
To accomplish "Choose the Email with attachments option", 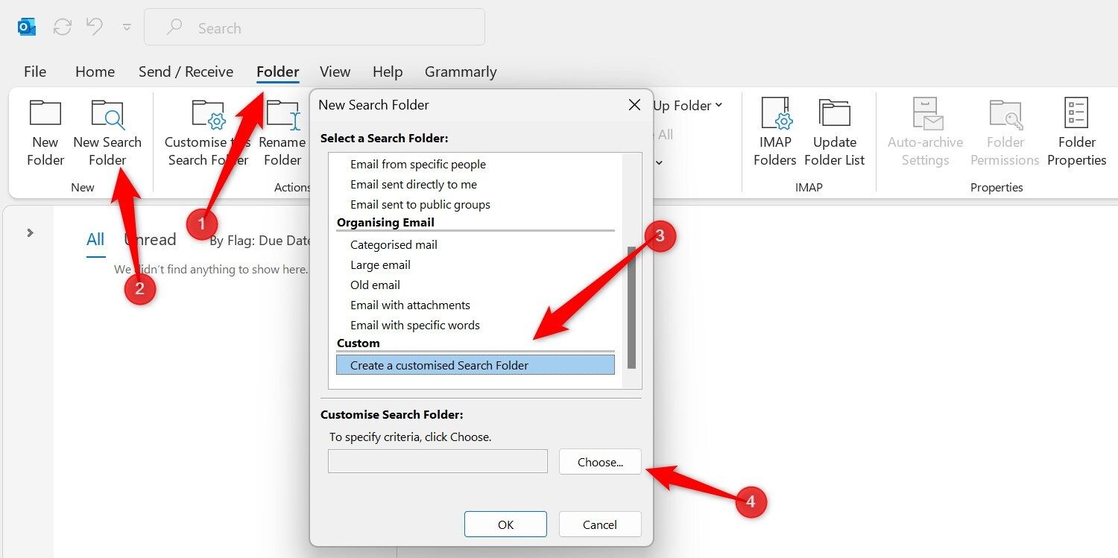I will pyautogui.click(x=410, y=305).
